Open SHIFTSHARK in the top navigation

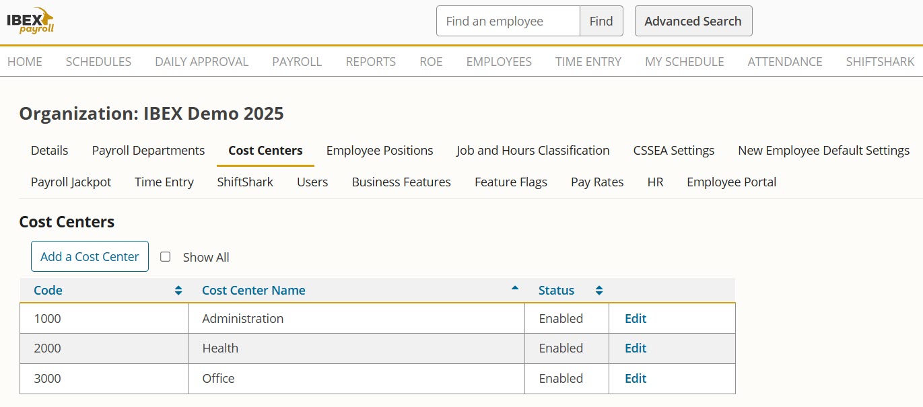pyautogui.click(x=880, y=61)
